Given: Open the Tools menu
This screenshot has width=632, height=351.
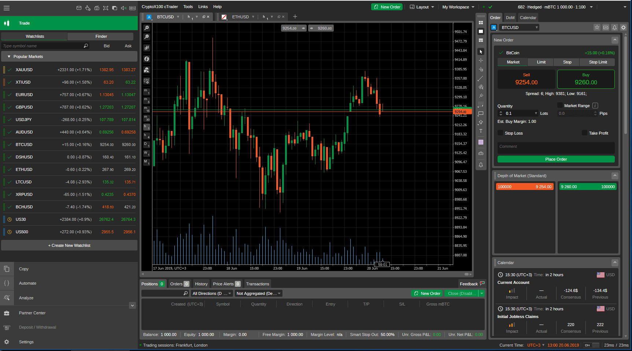Looking at the screenshot, I should 188,7.
